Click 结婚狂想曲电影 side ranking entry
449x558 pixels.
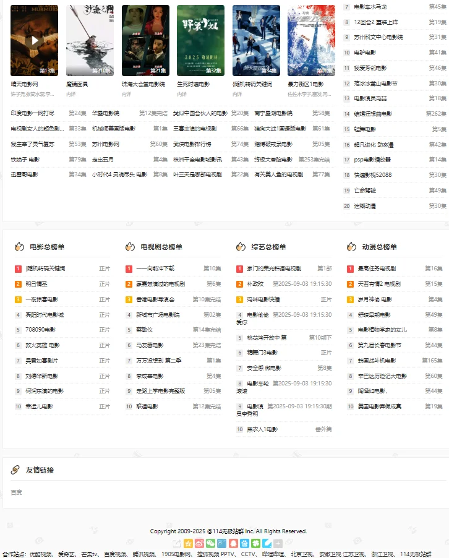coord(373,114)
